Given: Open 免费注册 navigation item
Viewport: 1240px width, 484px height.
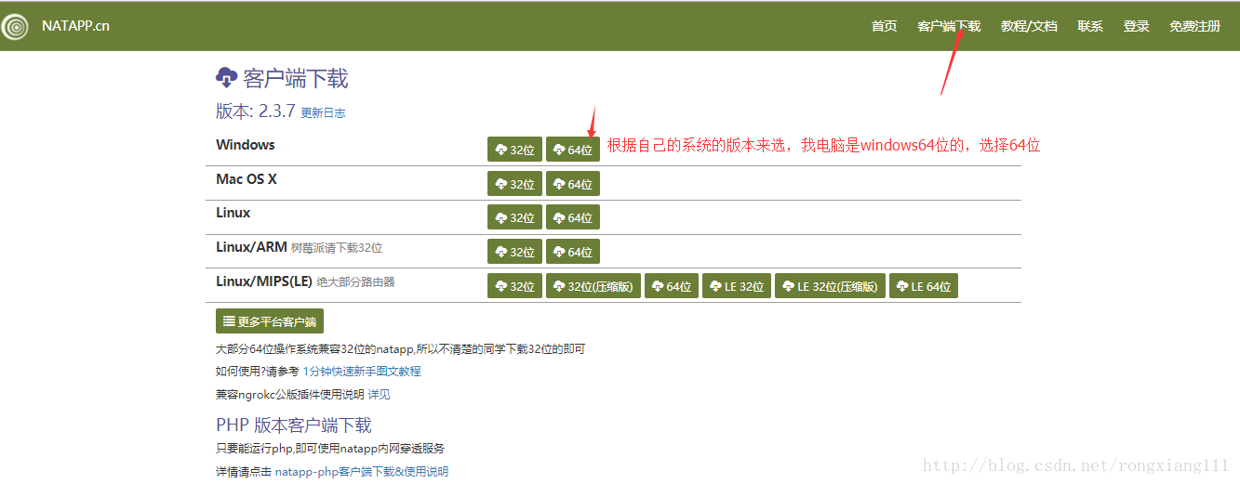Looking at the screenshot, I should tap(1194, 26).
